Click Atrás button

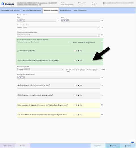[22, 146]
